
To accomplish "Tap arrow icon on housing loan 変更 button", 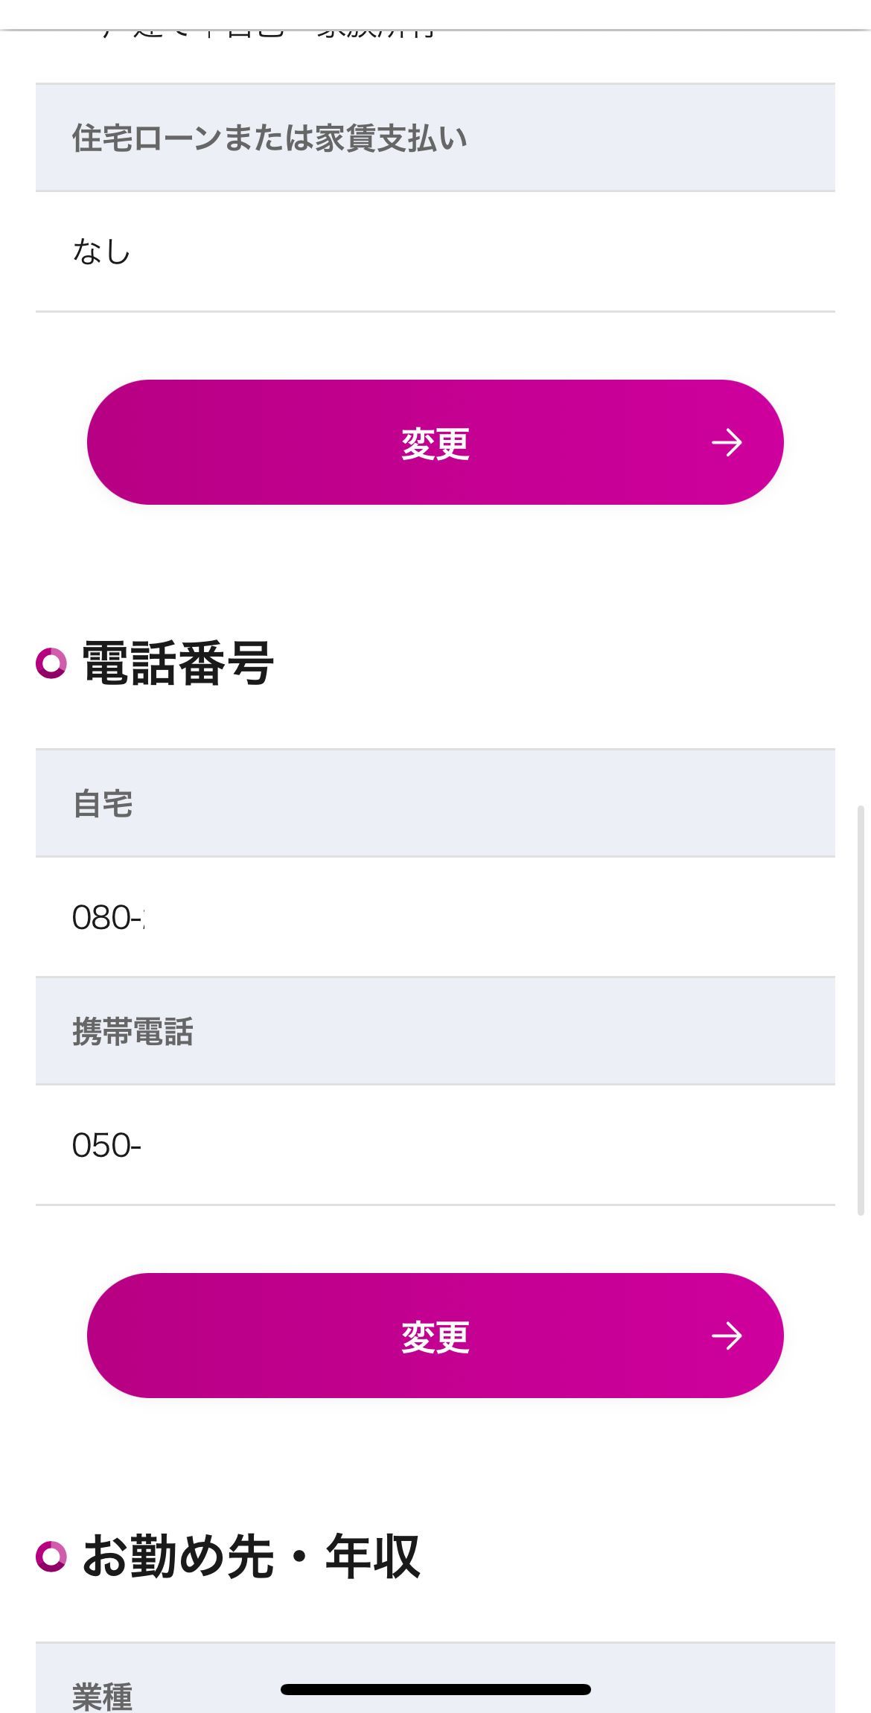I will click(x=726, y=443).
